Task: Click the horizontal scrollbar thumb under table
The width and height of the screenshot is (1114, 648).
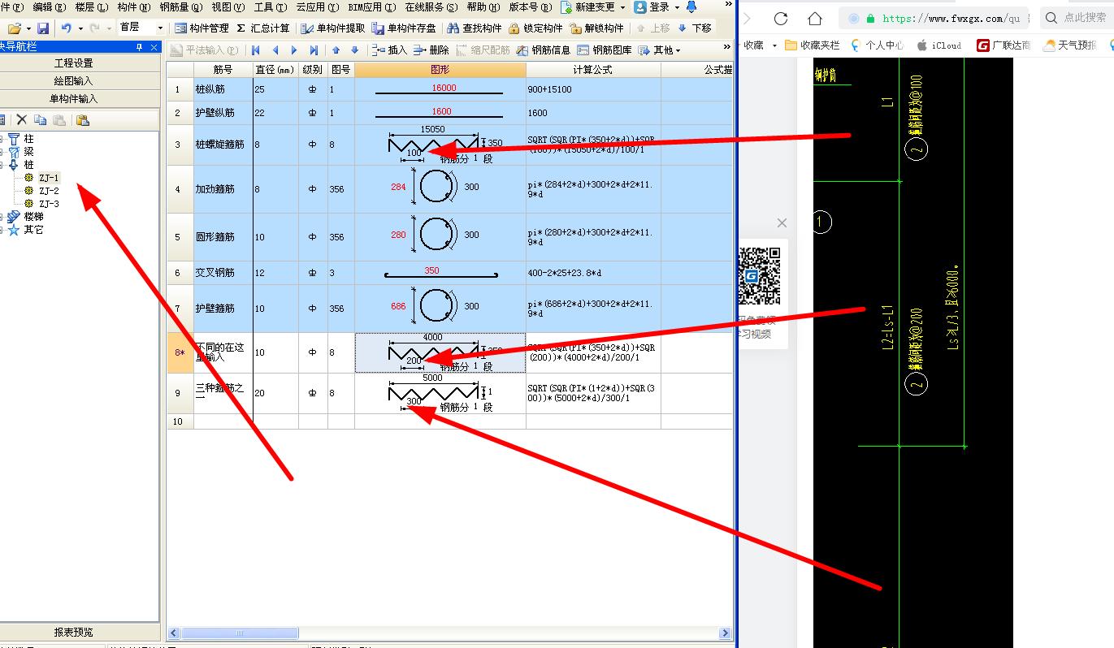Action: pyautogui.click(x=239, y=633)
